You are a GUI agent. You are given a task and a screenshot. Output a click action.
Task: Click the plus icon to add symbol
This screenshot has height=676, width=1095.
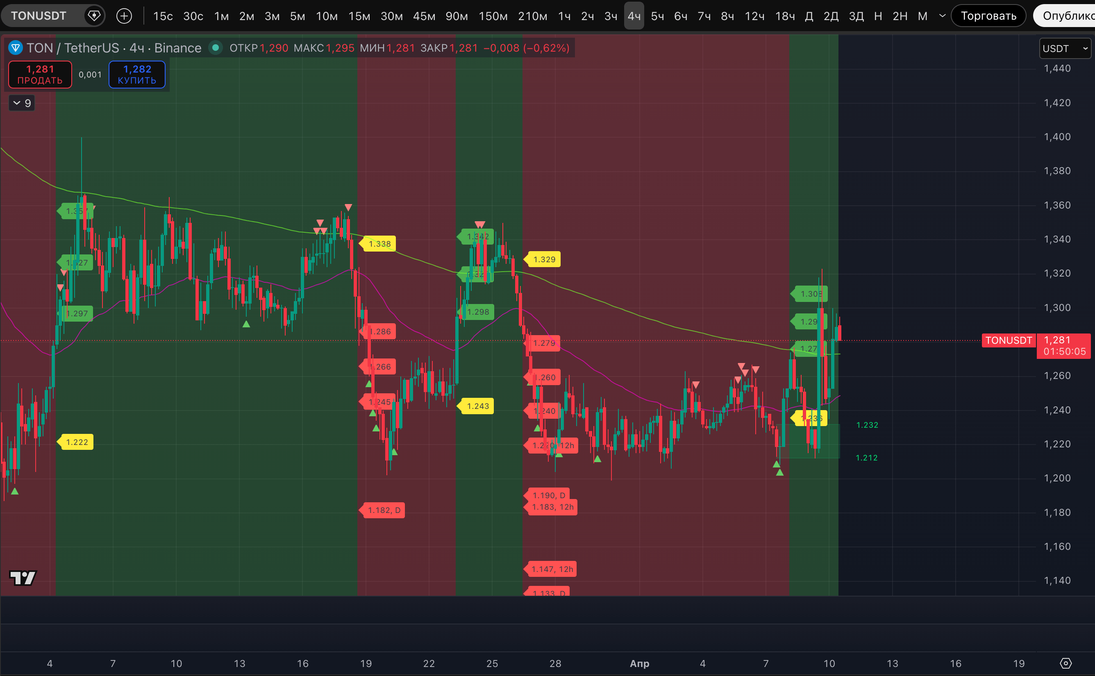pos(124,16)
